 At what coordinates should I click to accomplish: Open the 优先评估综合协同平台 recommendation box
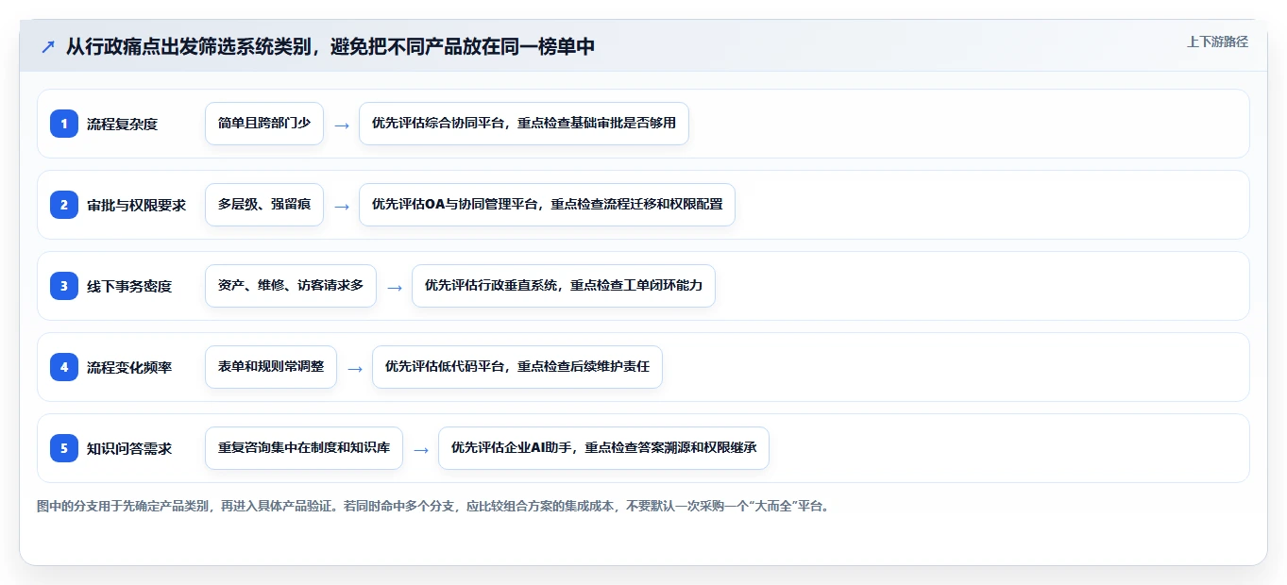click(524, 124)
